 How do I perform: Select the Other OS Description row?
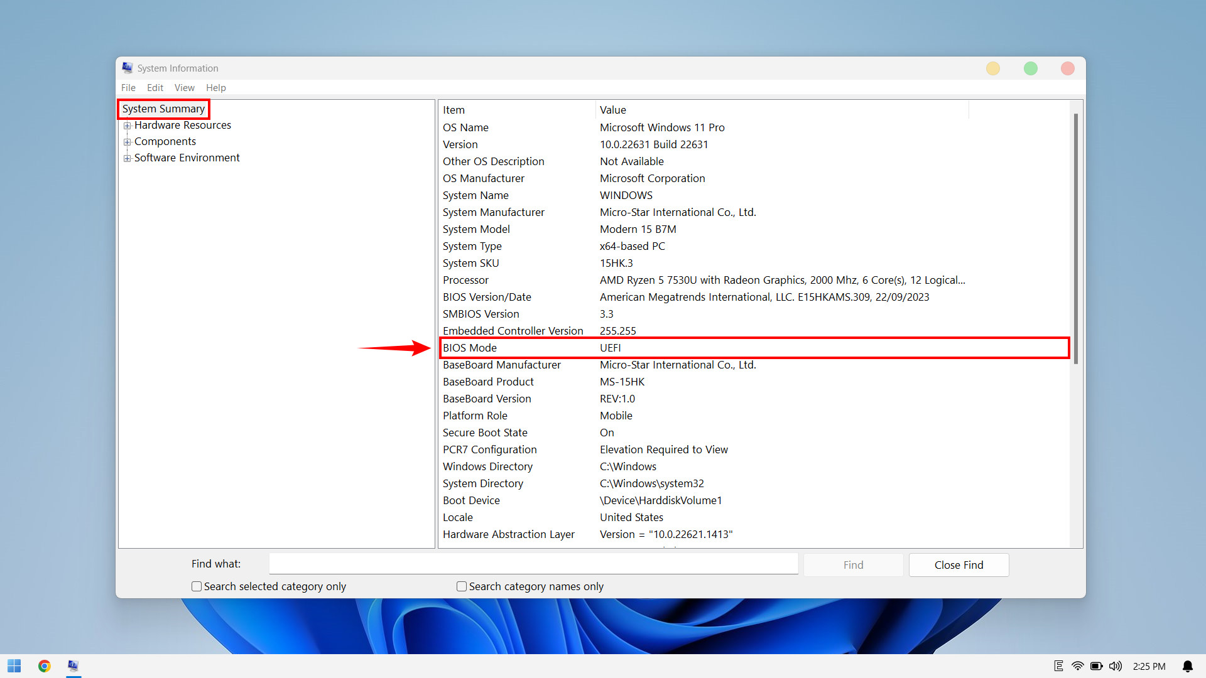754,161
